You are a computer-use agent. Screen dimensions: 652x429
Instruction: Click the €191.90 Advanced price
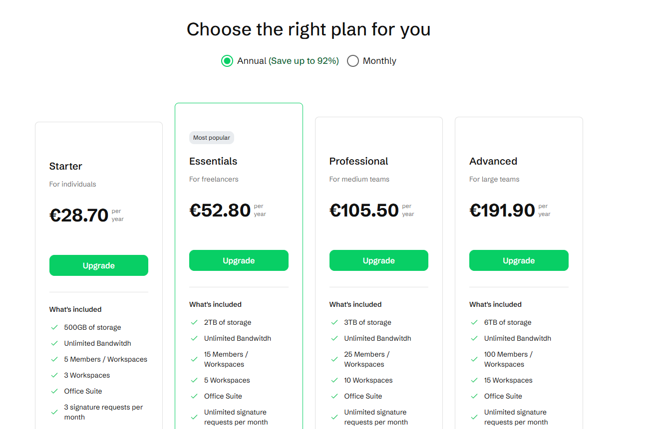pyautogui.click(x=502, y=210)
